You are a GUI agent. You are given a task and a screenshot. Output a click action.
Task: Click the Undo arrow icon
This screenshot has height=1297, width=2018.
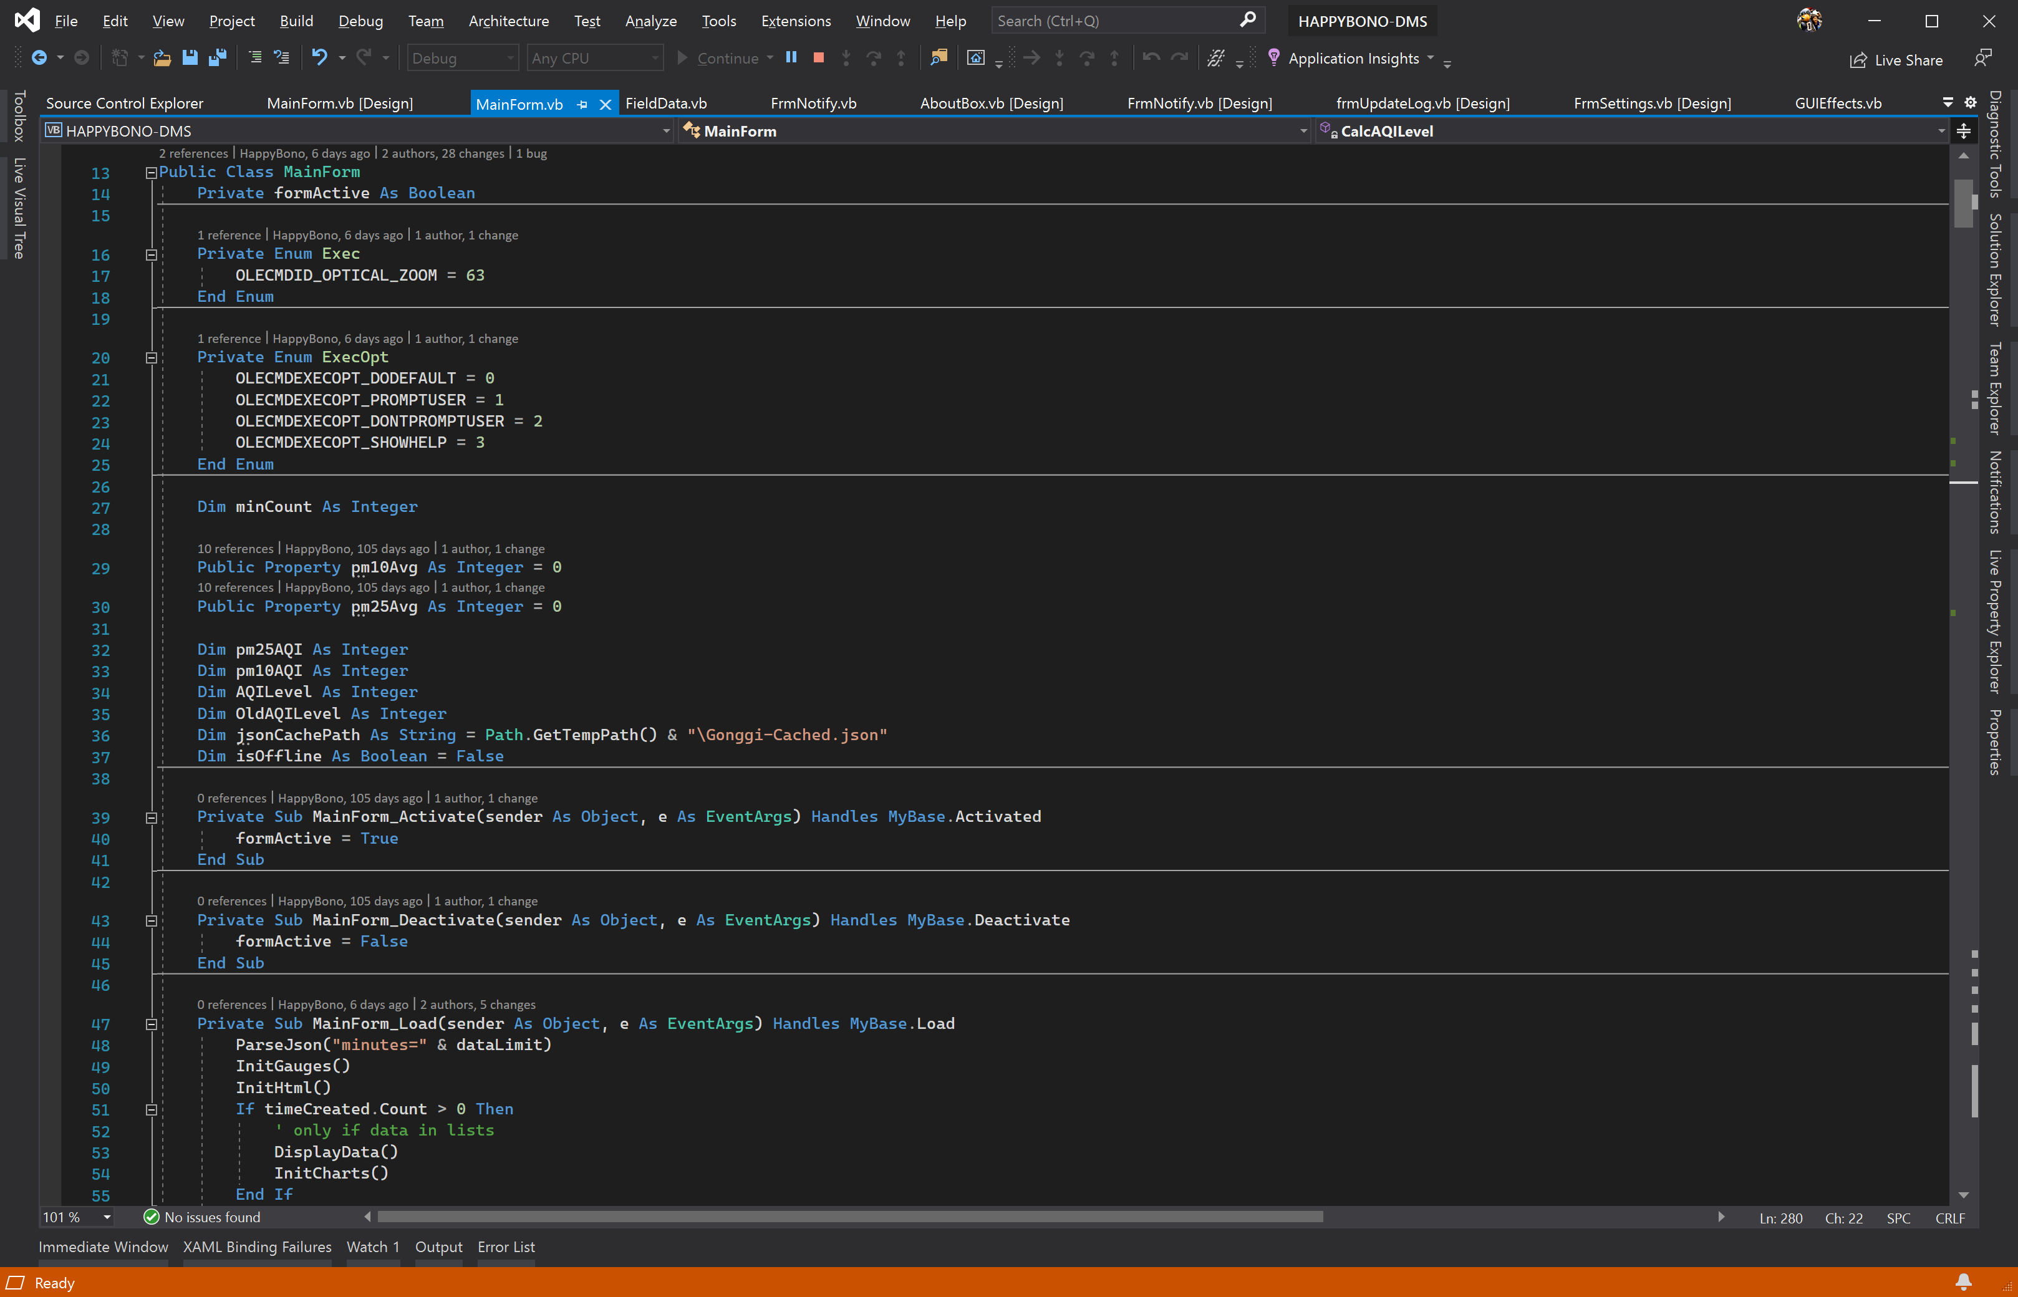(319, 57)
